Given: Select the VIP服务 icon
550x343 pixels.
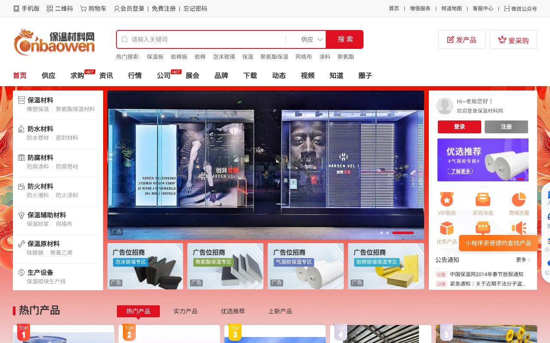Looking at the screenshot, I should click(x=446, y=199).
